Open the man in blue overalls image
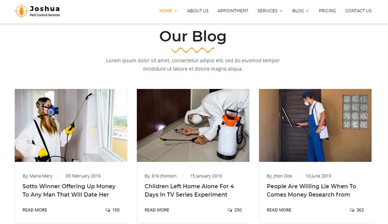This screenshot has width=388, height=224. (315, 125)
